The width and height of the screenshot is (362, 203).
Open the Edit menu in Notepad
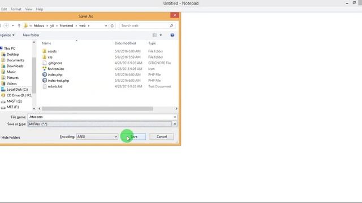pyautogui.click(x=4, y=9)
